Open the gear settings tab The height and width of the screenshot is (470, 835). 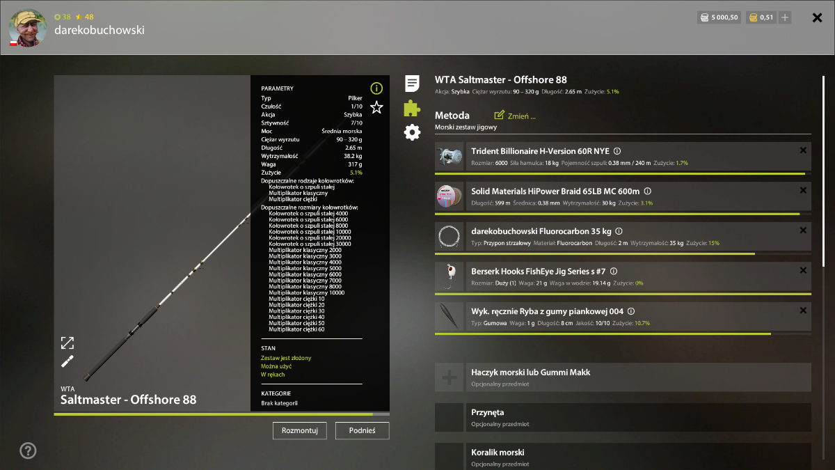point(412,132)
